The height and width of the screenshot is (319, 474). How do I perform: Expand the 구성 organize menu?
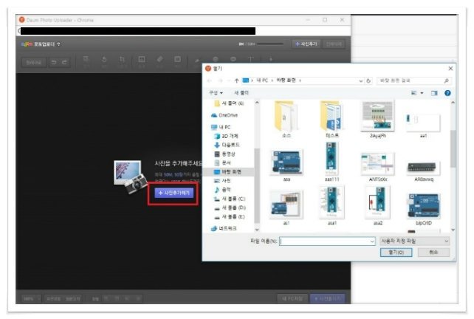(216, 93)
